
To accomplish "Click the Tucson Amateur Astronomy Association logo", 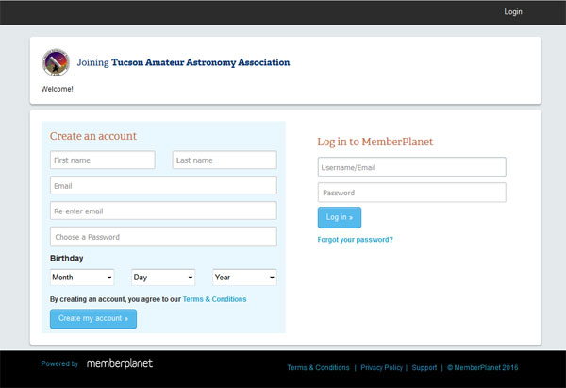I will (56, 62).
